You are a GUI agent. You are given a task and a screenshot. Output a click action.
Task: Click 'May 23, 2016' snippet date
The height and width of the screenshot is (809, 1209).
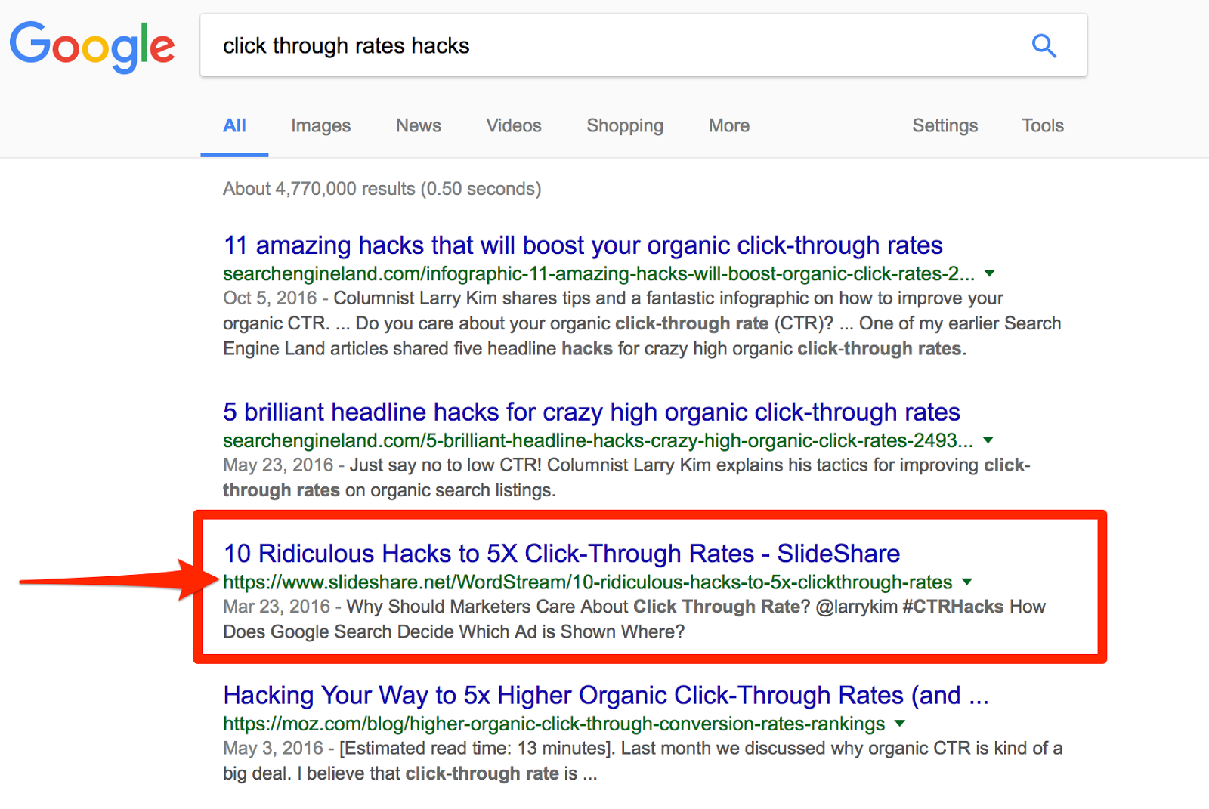[x=278, y=465]
